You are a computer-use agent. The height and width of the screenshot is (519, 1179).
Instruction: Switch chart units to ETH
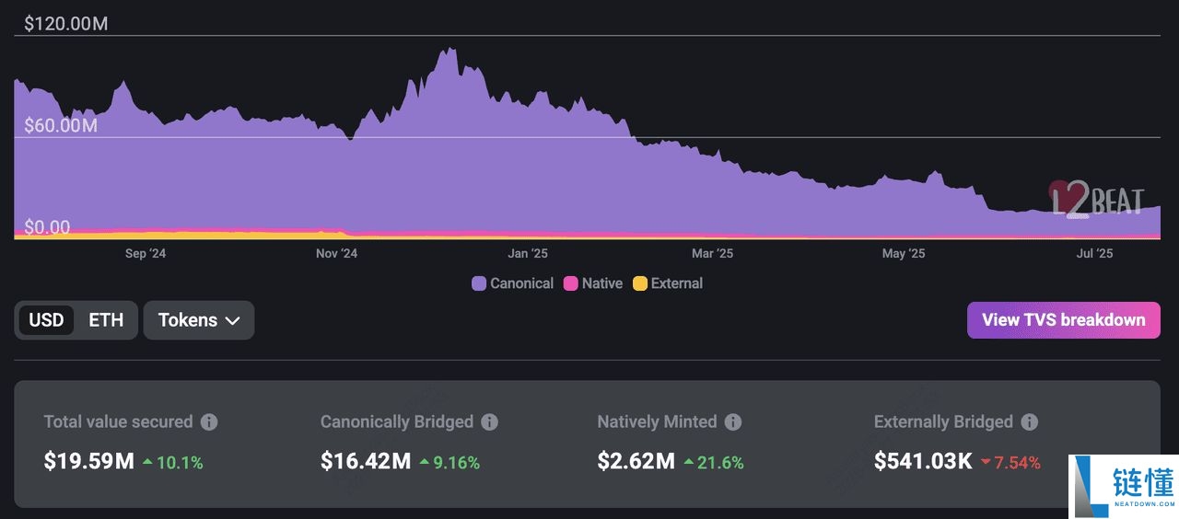click(106, 320)
